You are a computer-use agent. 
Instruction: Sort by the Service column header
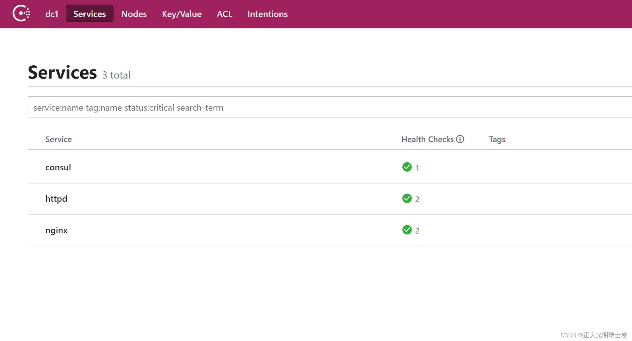tap(59, 139)
